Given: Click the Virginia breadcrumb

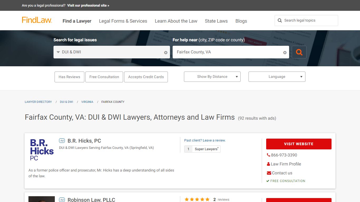Looking at the screenshot, I should [x=87, y=102].
